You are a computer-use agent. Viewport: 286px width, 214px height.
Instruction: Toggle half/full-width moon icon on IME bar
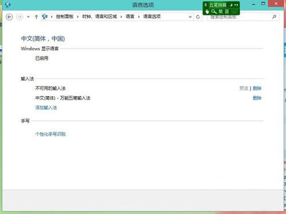click(x=231, y=5)
